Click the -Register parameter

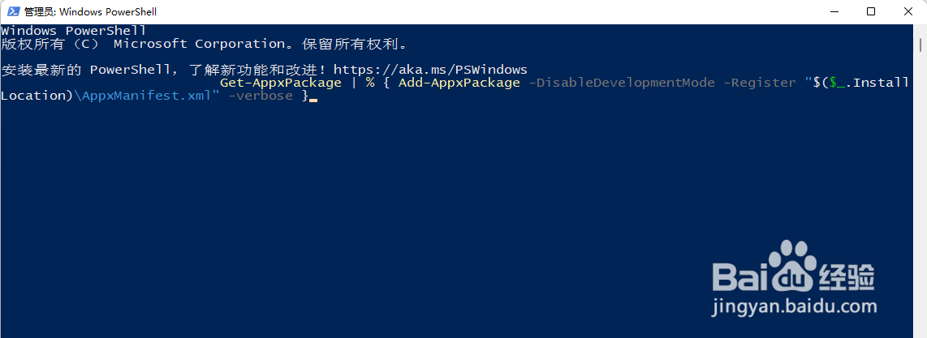point(760,83)
